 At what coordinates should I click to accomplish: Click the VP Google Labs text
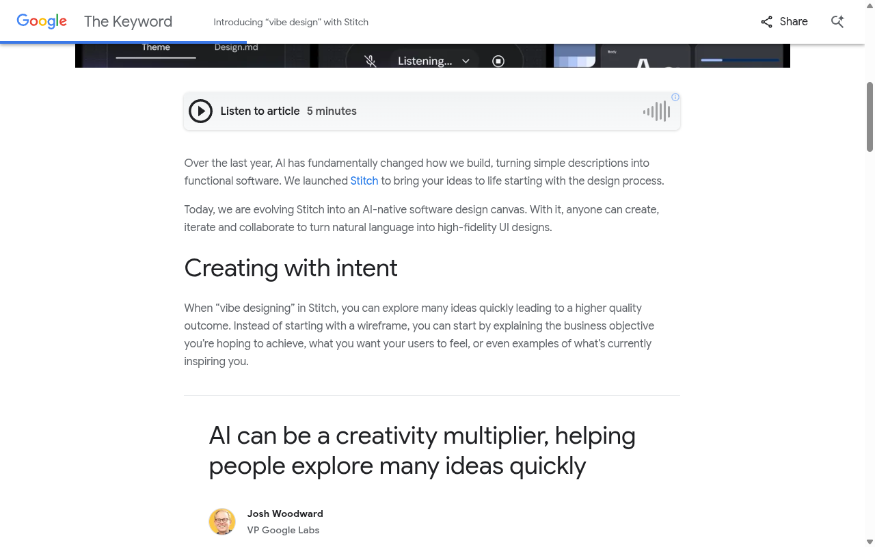283,530
